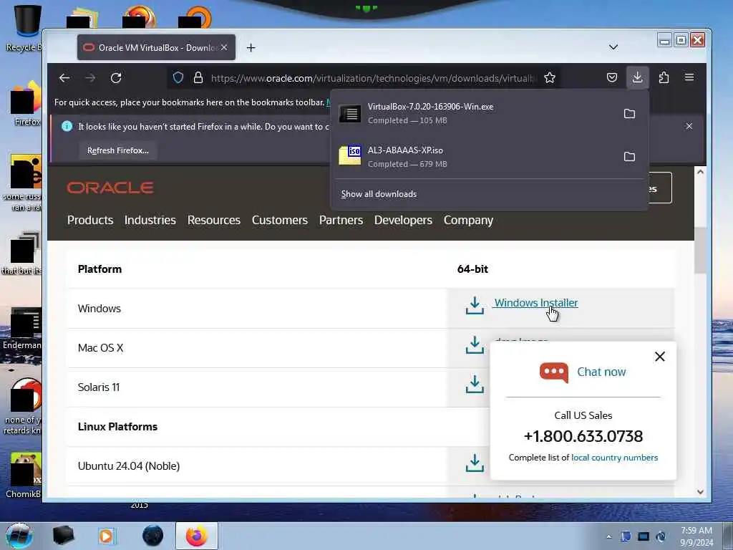Open the dark globe taskbar icon
The image size is (733, 550).
coord(153,536)
